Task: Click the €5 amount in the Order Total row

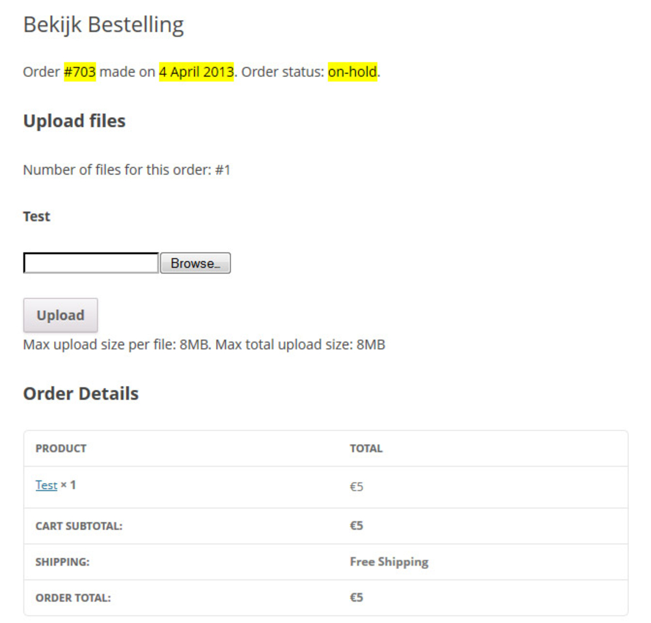Action: [x=356, y=598]
